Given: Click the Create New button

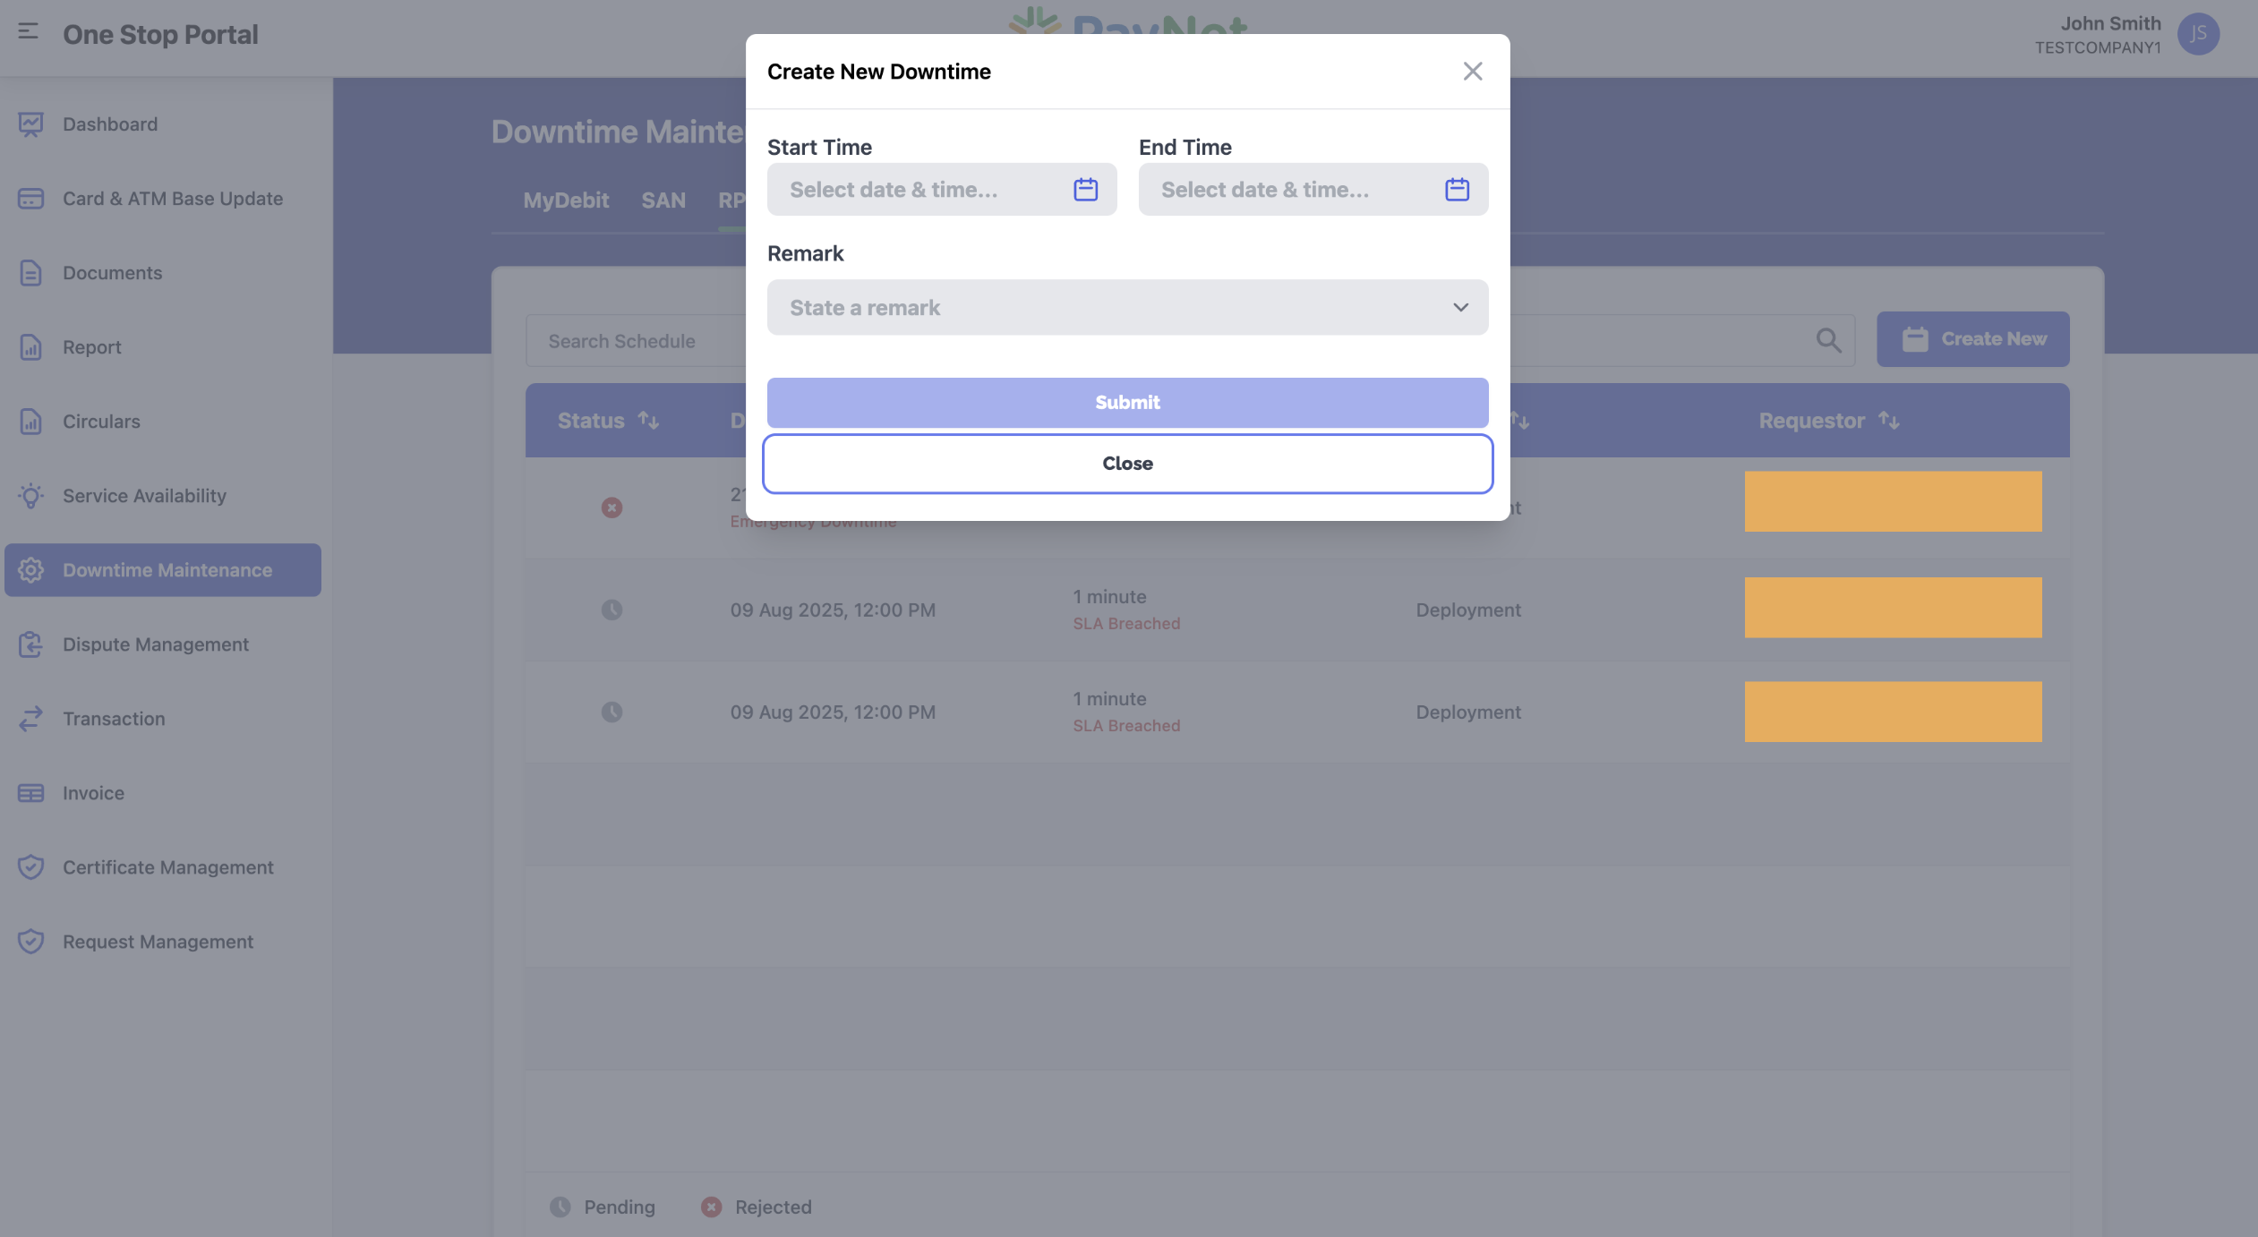Looking at the screenshot, I should click(x=1972, y=339).
